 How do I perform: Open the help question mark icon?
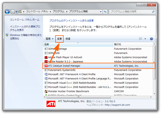click(x=151, y=39)
